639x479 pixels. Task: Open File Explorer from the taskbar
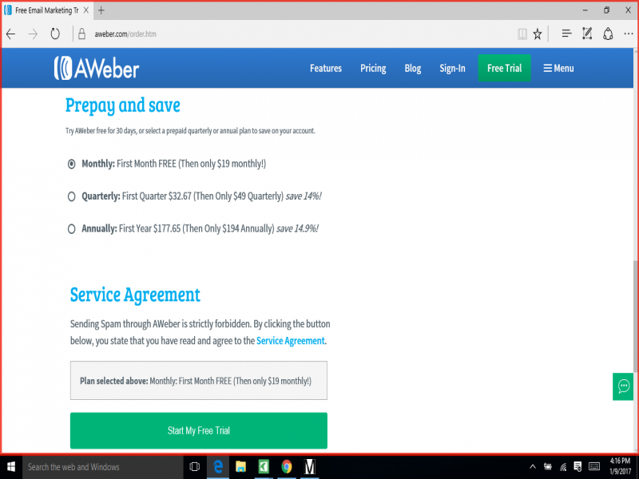pyautogui.click(x=241, y=467)
